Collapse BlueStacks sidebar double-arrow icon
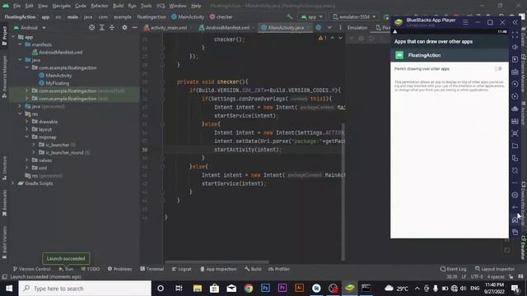The image size is (527, 296). [x=515, y=22]
